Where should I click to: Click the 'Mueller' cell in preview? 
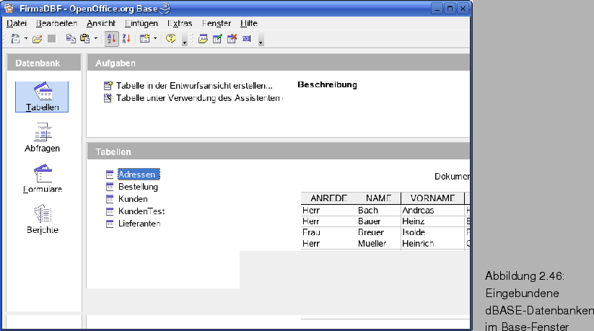[x=372, y=244]
